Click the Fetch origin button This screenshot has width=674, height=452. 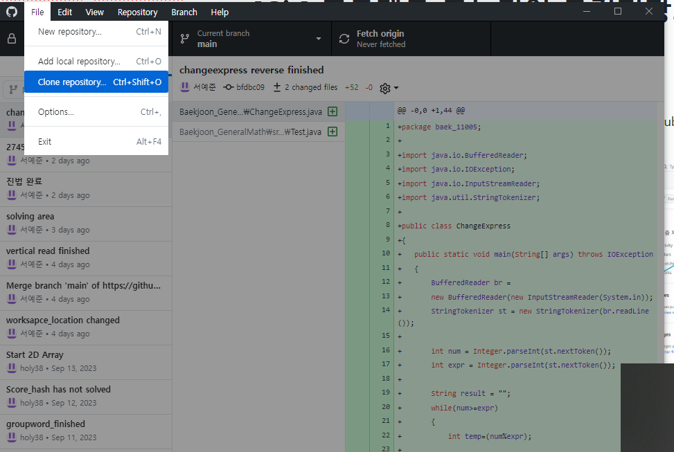point(411,39)
